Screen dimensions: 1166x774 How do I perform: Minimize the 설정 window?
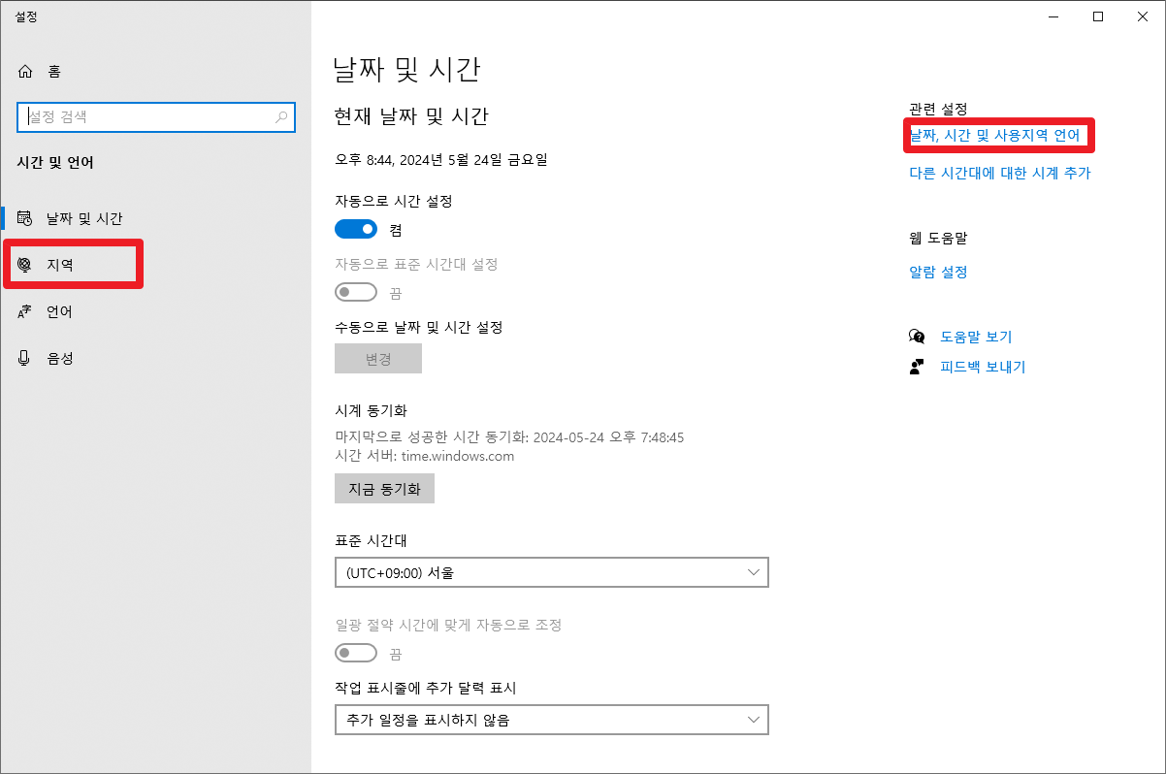pyautogui.click(x=1053, y=16)
